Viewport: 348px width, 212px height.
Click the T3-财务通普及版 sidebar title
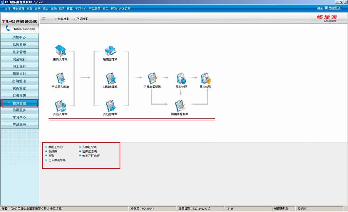[x=20, y=22]
